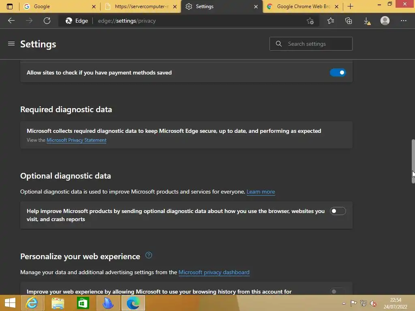Open the Settings and more menu
Screen dimensions: 415x311
coord(403,21)
